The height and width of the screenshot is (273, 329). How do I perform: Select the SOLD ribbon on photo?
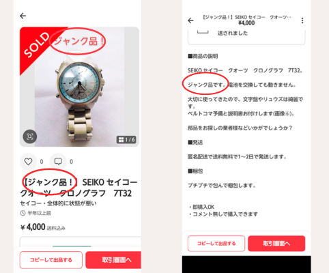(x=37, y=46)
